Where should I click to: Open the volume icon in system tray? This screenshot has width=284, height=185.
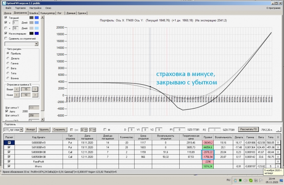(245, 180)
